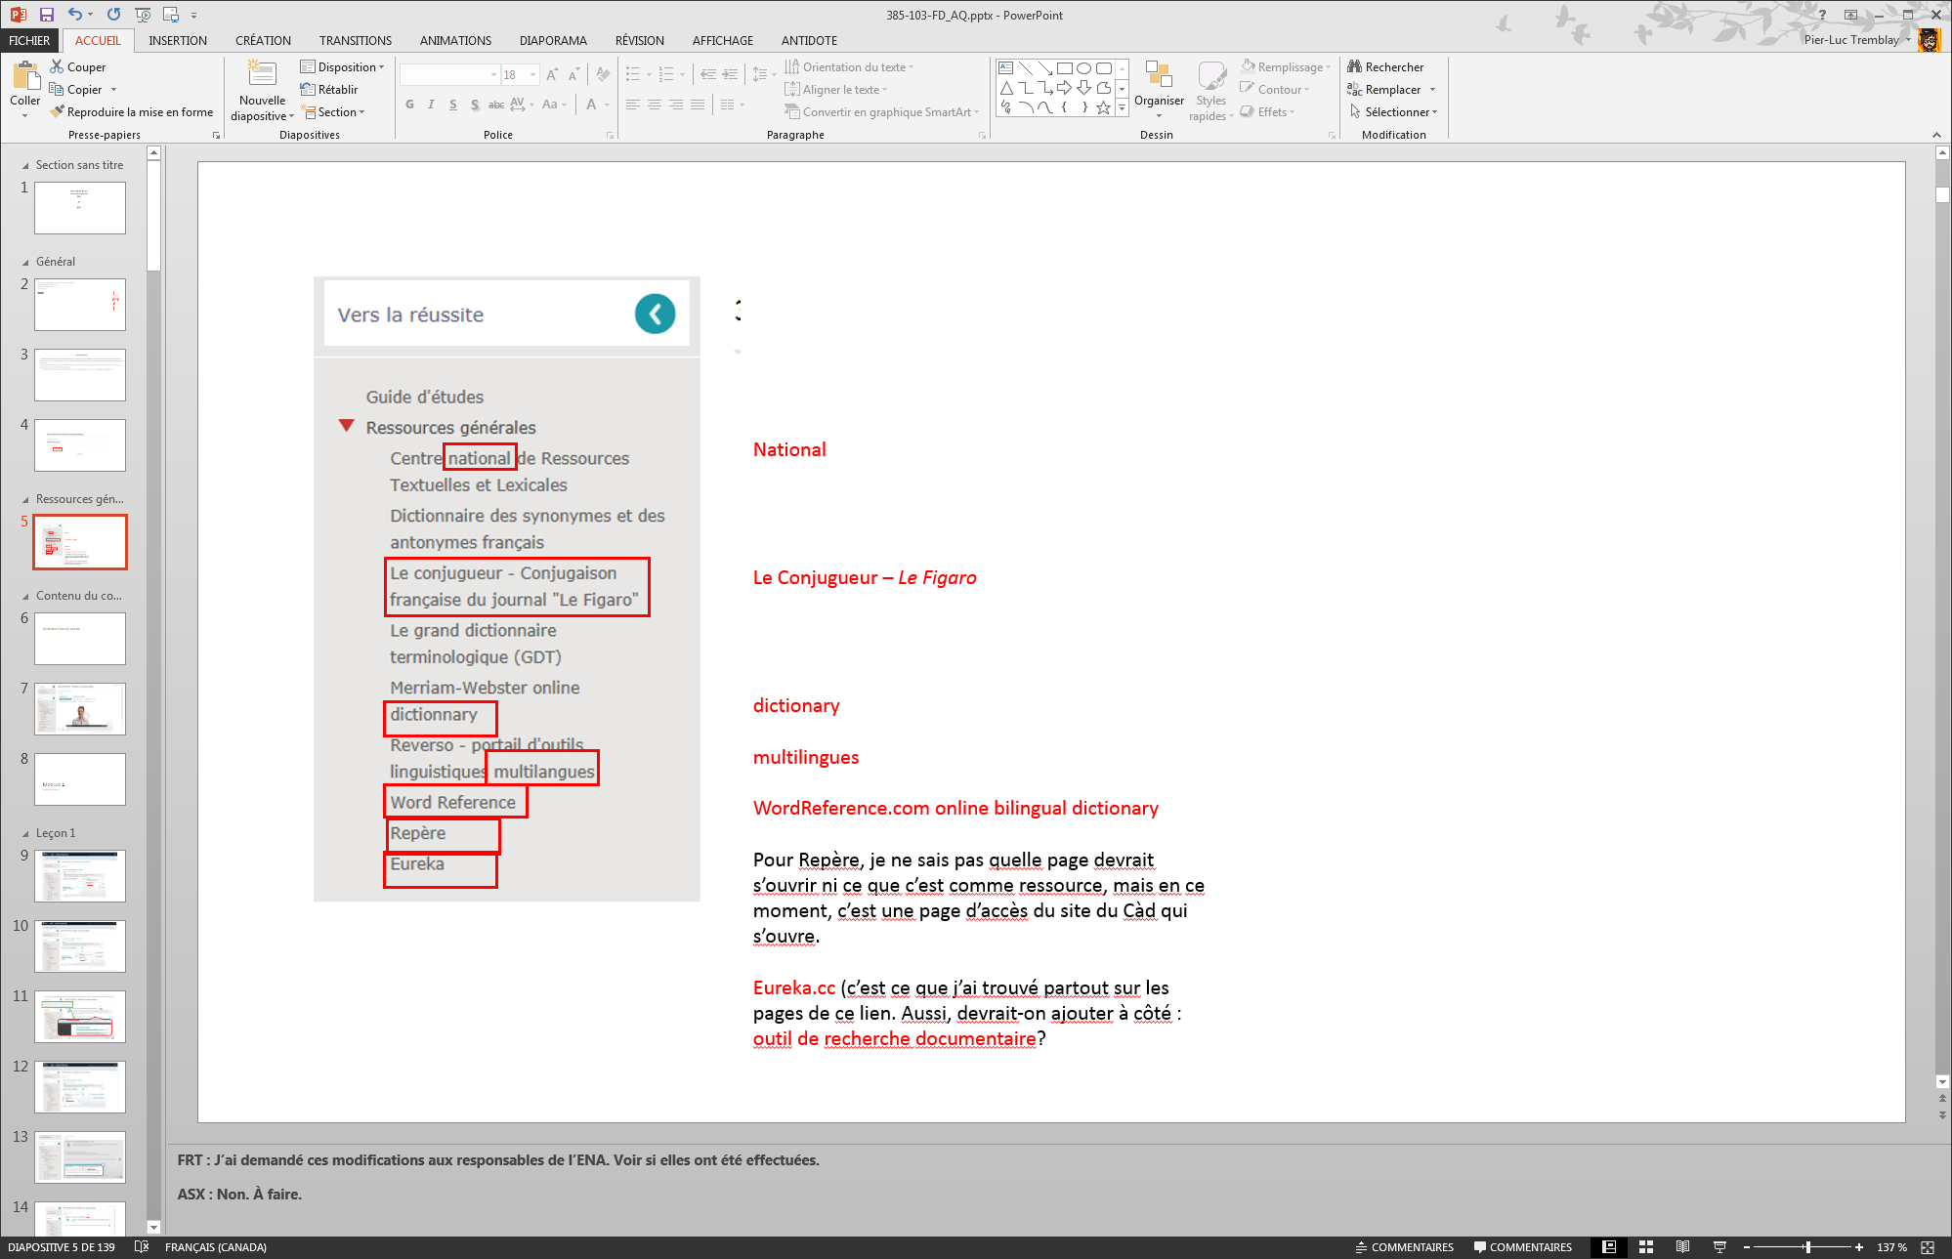Click the Rechercher binoculars icon
This screenshot has width=1952, height=1259.
click(1355, 66)
